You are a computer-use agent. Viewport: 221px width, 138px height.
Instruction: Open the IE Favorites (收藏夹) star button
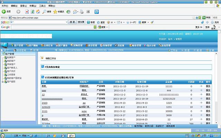pyautogui.click(x=58, y=12)
